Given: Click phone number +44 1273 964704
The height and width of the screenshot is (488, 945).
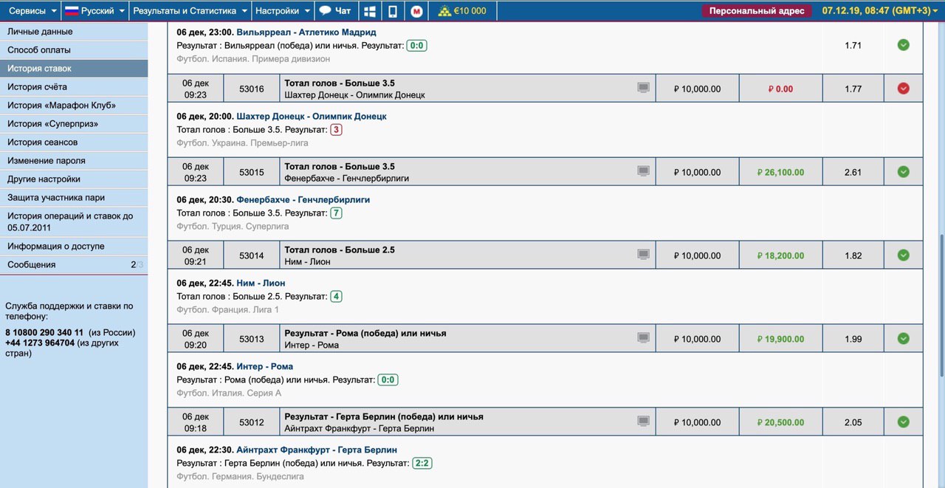Looking at the screenshot, I should click(x=40, y=343).
